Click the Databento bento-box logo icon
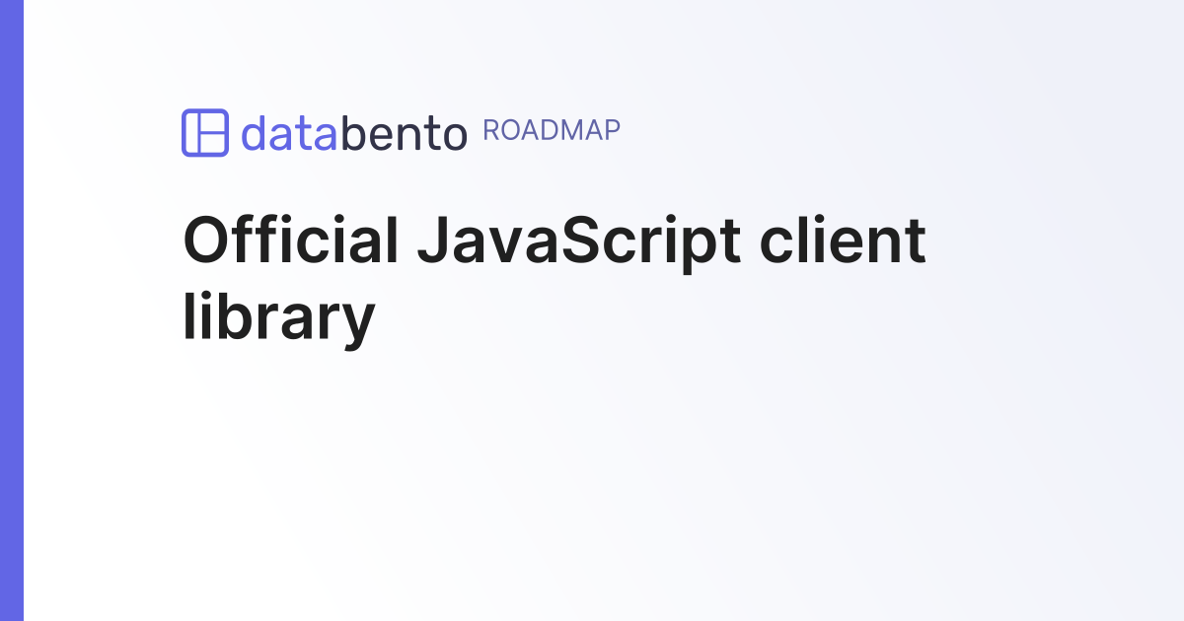Viewport: 1184px width, 621px height. (205, 132)
